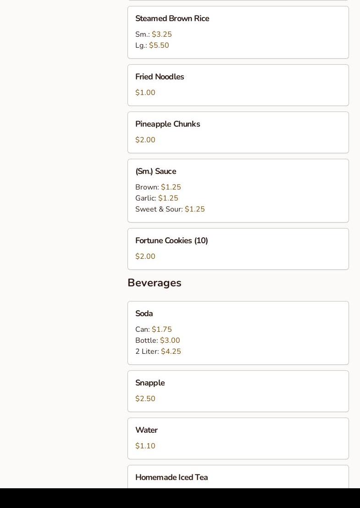Choose the Soda Bottle $3.00 option
Screen dimensions: 360x508
tap(158, 341)
